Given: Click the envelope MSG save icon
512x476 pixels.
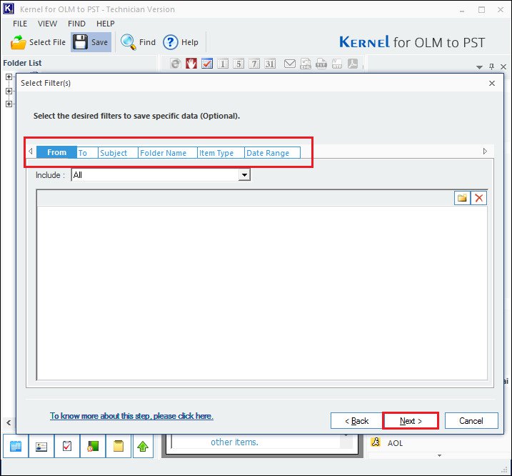Looking at the screenshot, I should 290,64.
